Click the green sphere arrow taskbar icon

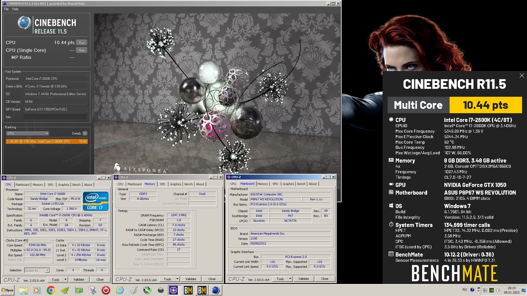point(147,290)
